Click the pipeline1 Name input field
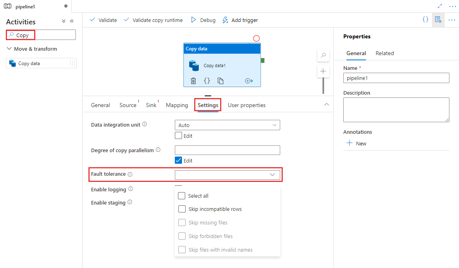 tap(396, 78)
